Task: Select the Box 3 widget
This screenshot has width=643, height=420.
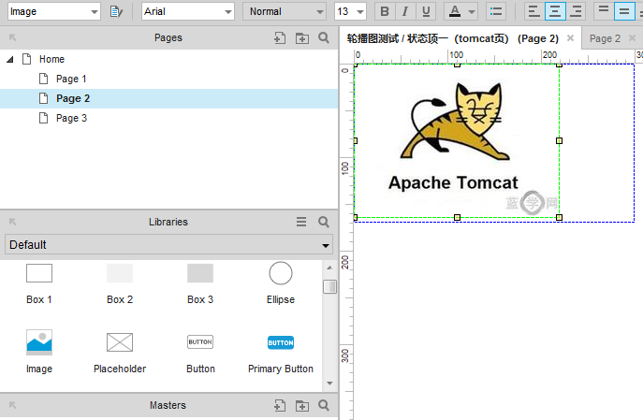Action: coord(200,283)
